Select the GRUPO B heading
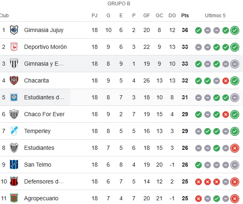The width and height of the screenshot is (243, 204). pyautogui.click(x=119, y=4)
